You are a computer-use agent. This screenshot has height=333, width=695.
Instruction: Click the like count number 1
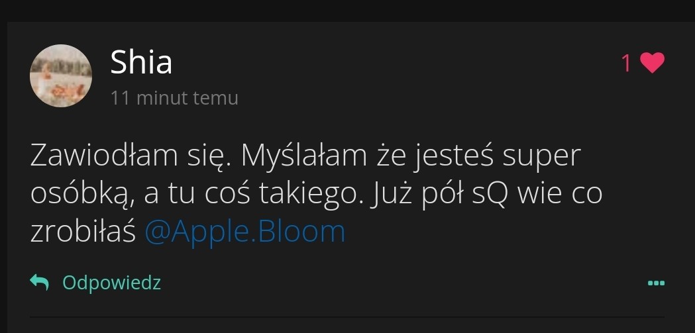pos(626,64)
